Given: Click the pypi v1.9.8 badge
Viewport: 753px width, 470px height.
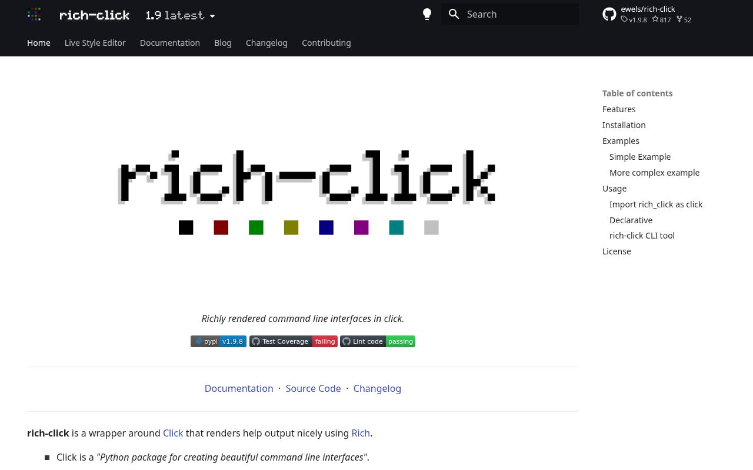Looking at the screenshot, I should coord(218,341).
